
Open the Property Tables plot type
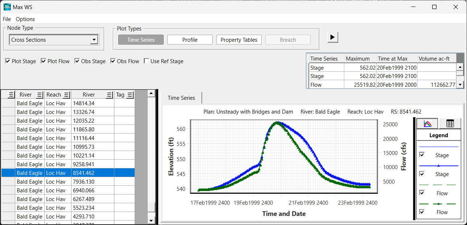point(239,40)
